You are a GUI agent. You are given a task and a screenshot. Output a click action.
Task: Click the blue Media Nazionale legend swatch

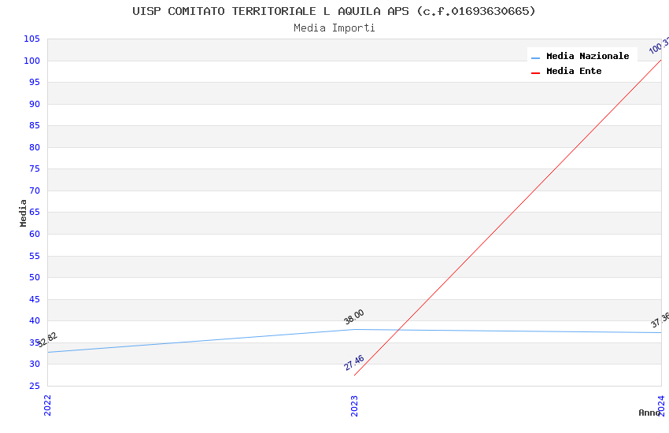coord(535,57)
